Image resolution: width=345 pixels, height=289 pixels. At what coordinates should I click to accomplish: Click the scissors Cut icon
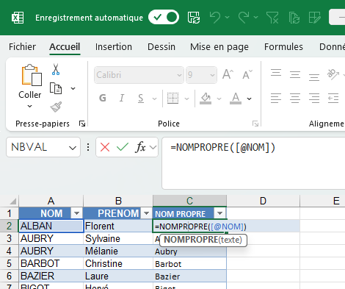pos(56,69)
